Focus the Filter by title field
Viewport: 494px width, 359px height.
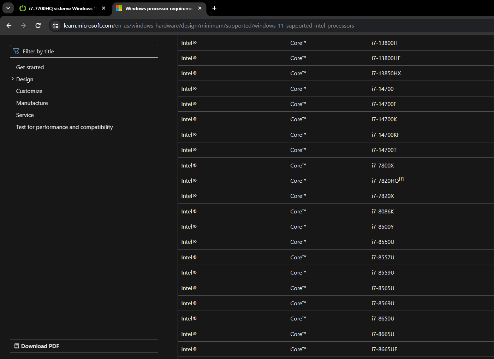84,51
